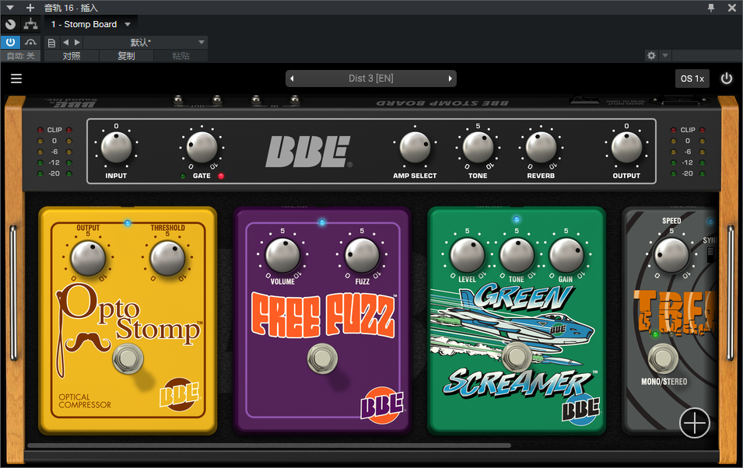Open the 默认 preset dropdown
Image resolution: width=743 pixels, height=468 pixels.
point(145,42)
